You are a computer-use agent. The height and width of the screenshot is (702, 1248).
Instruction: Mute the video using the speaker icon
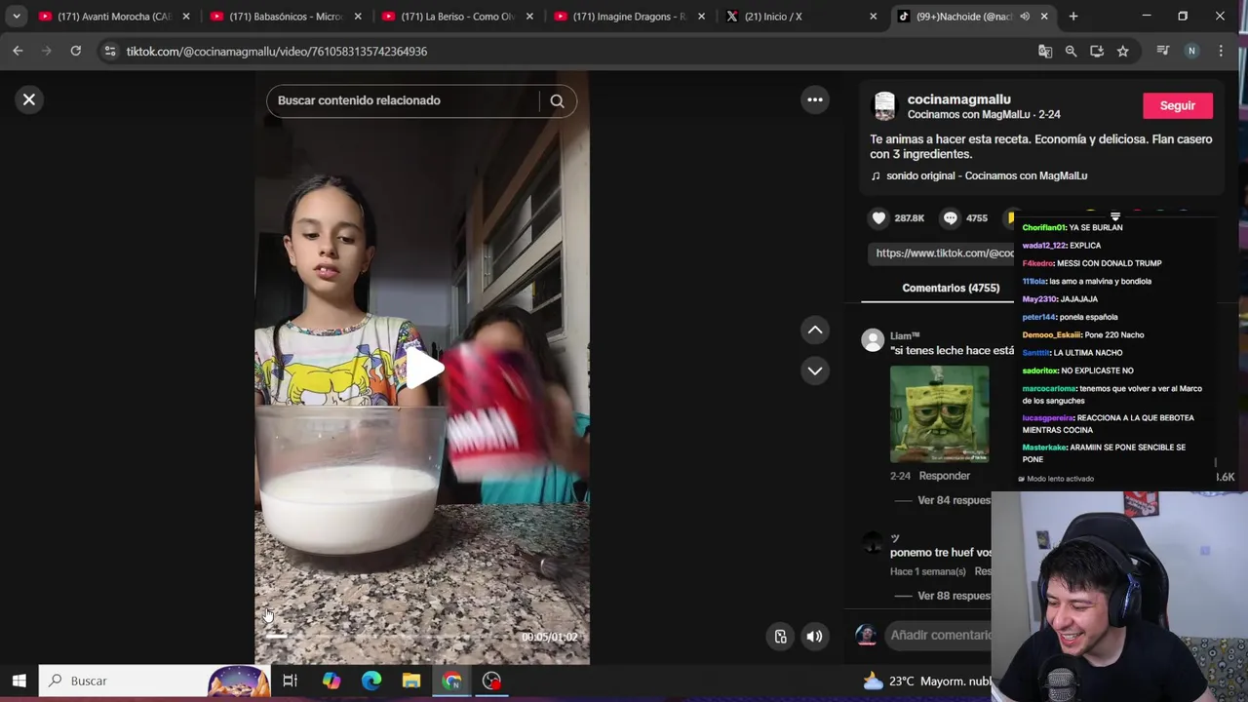(814, 637)
